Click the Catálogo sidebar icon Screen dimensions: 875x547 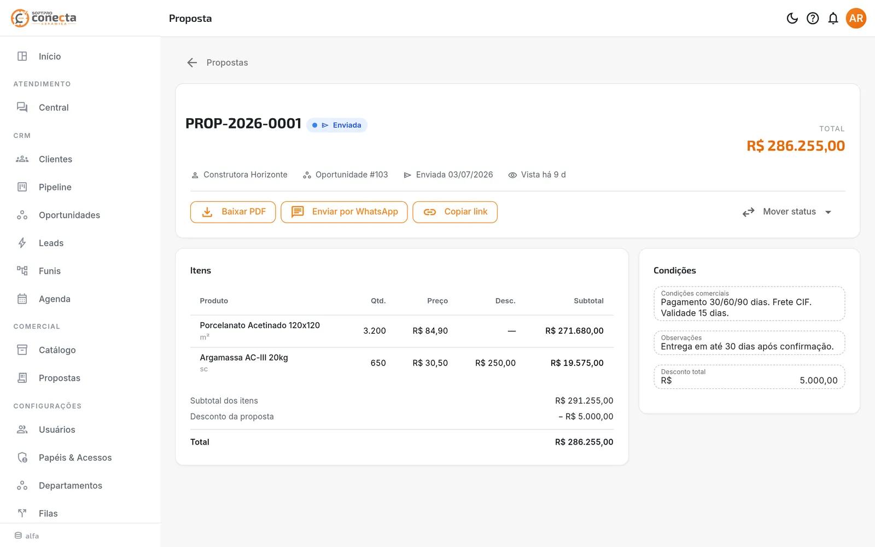(x=22, y=350)
